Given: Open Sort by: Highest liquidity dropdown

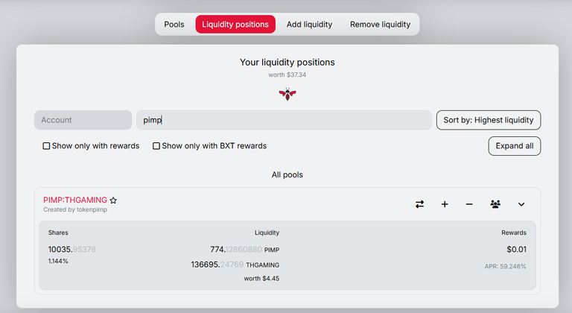Looking at the screenshot, I should pyautogui.click(x=489, y=120).
